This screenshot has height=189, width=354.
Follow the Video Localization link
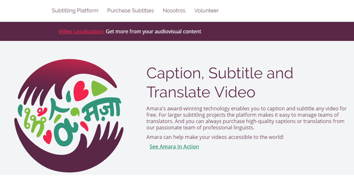coord(81,31)
